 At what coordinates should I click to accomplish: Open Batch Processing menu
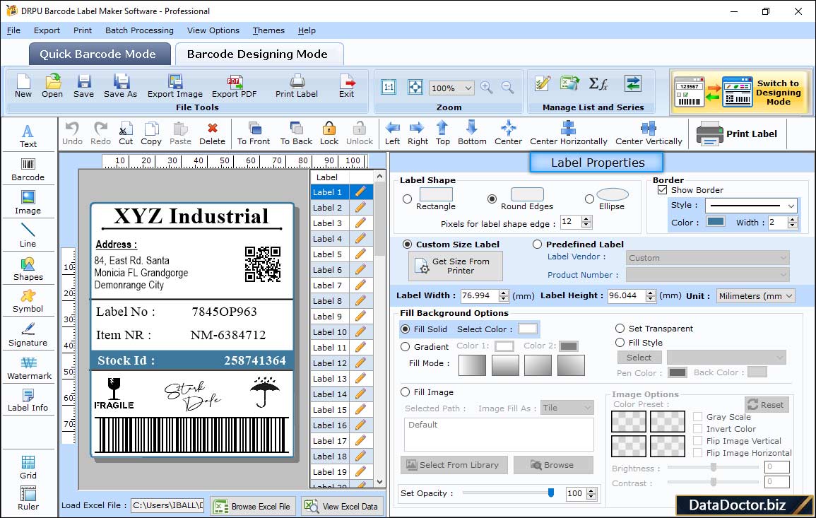coord(139,30)
